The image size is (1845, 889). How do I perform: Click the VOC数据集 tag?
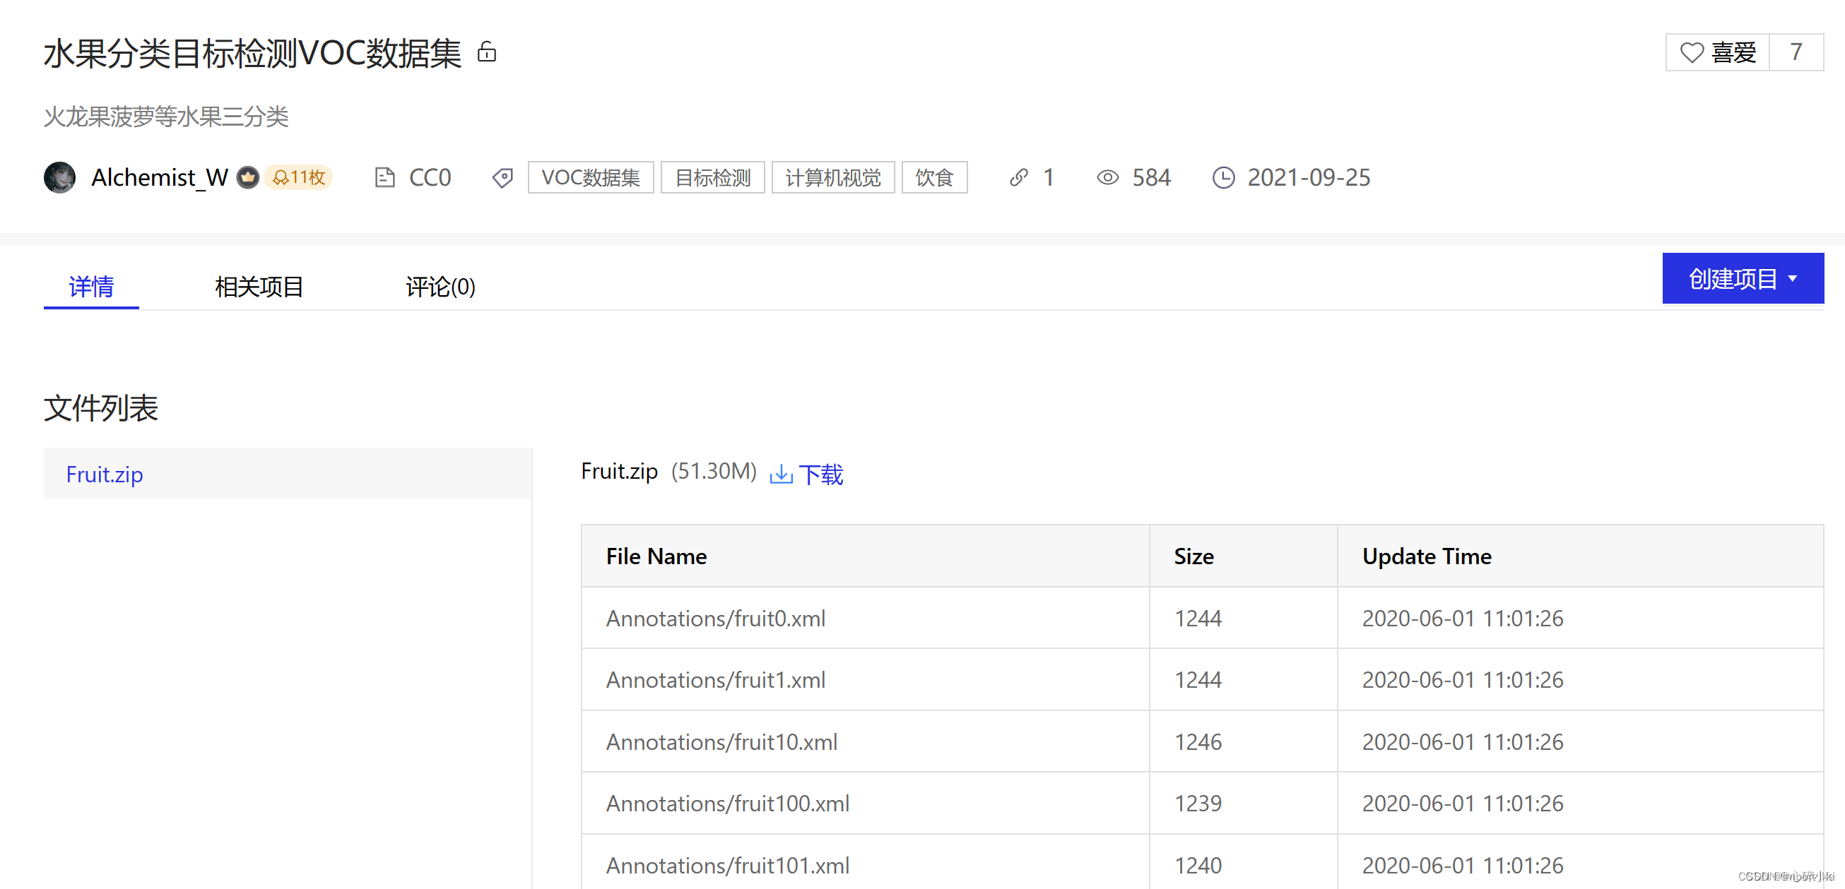[590, 177]
